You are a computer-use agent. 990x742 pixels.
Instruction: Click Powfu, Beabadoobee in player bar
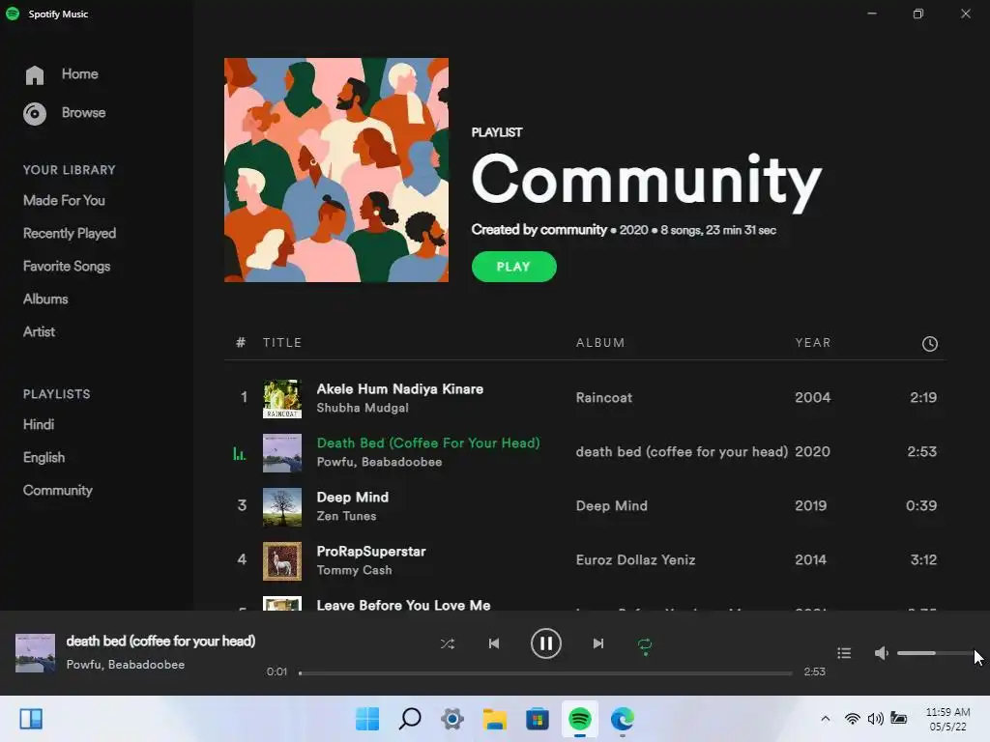[x=125, y=665]
